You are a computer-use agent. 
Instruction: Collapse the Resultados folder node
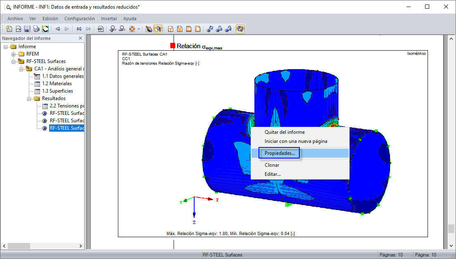click(x=29, y=99)
